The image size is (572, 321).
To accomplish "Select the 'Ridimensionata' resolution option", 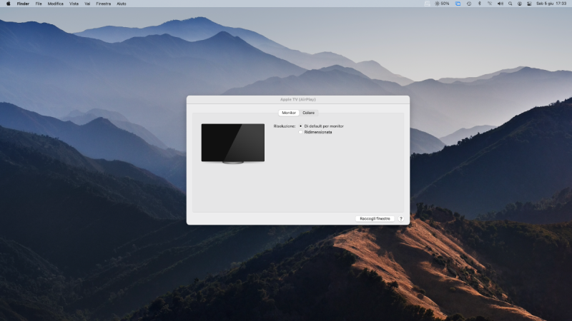I will tap(300, 132).
